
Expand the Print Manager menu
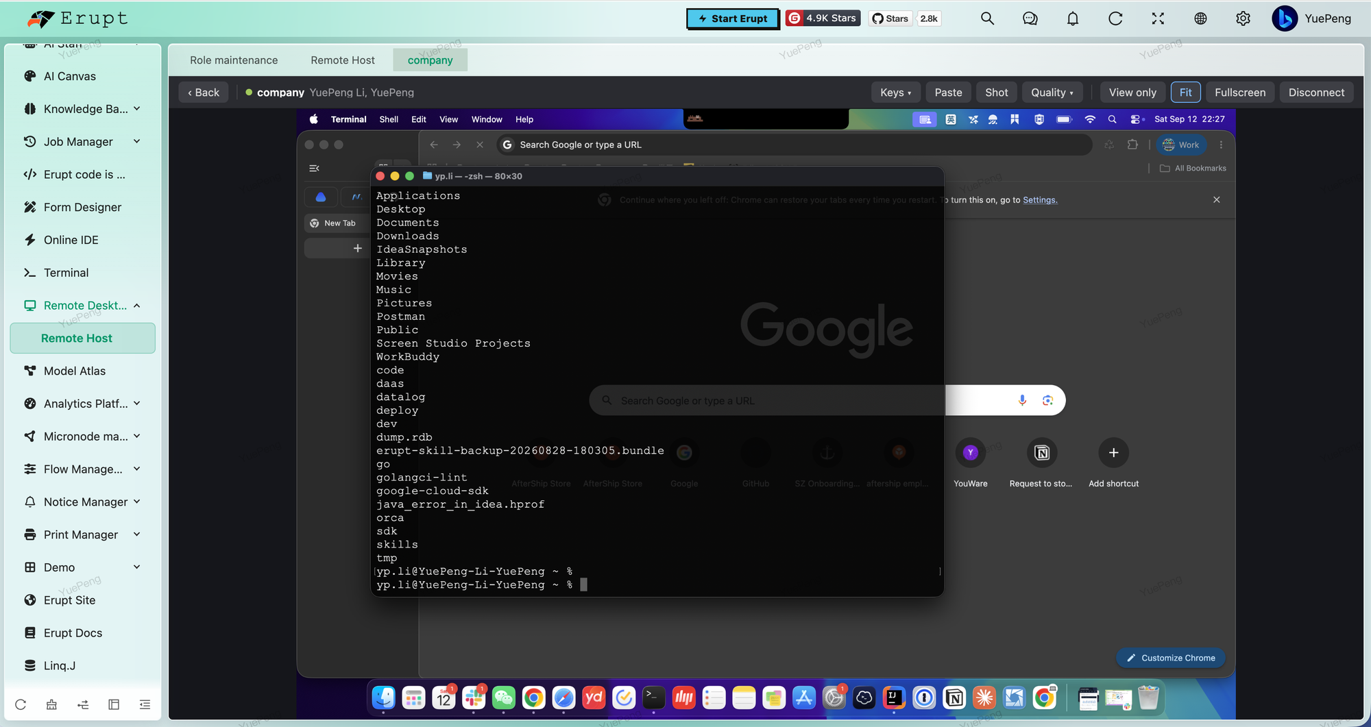click(x=82, y=534)
